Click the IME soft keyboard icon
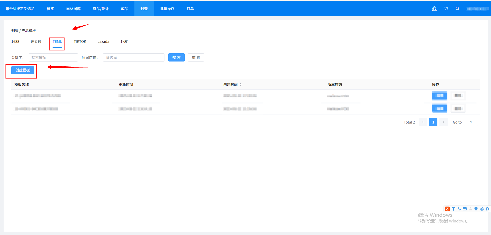This screenshot has width=491, height=235. coord(465,209)
